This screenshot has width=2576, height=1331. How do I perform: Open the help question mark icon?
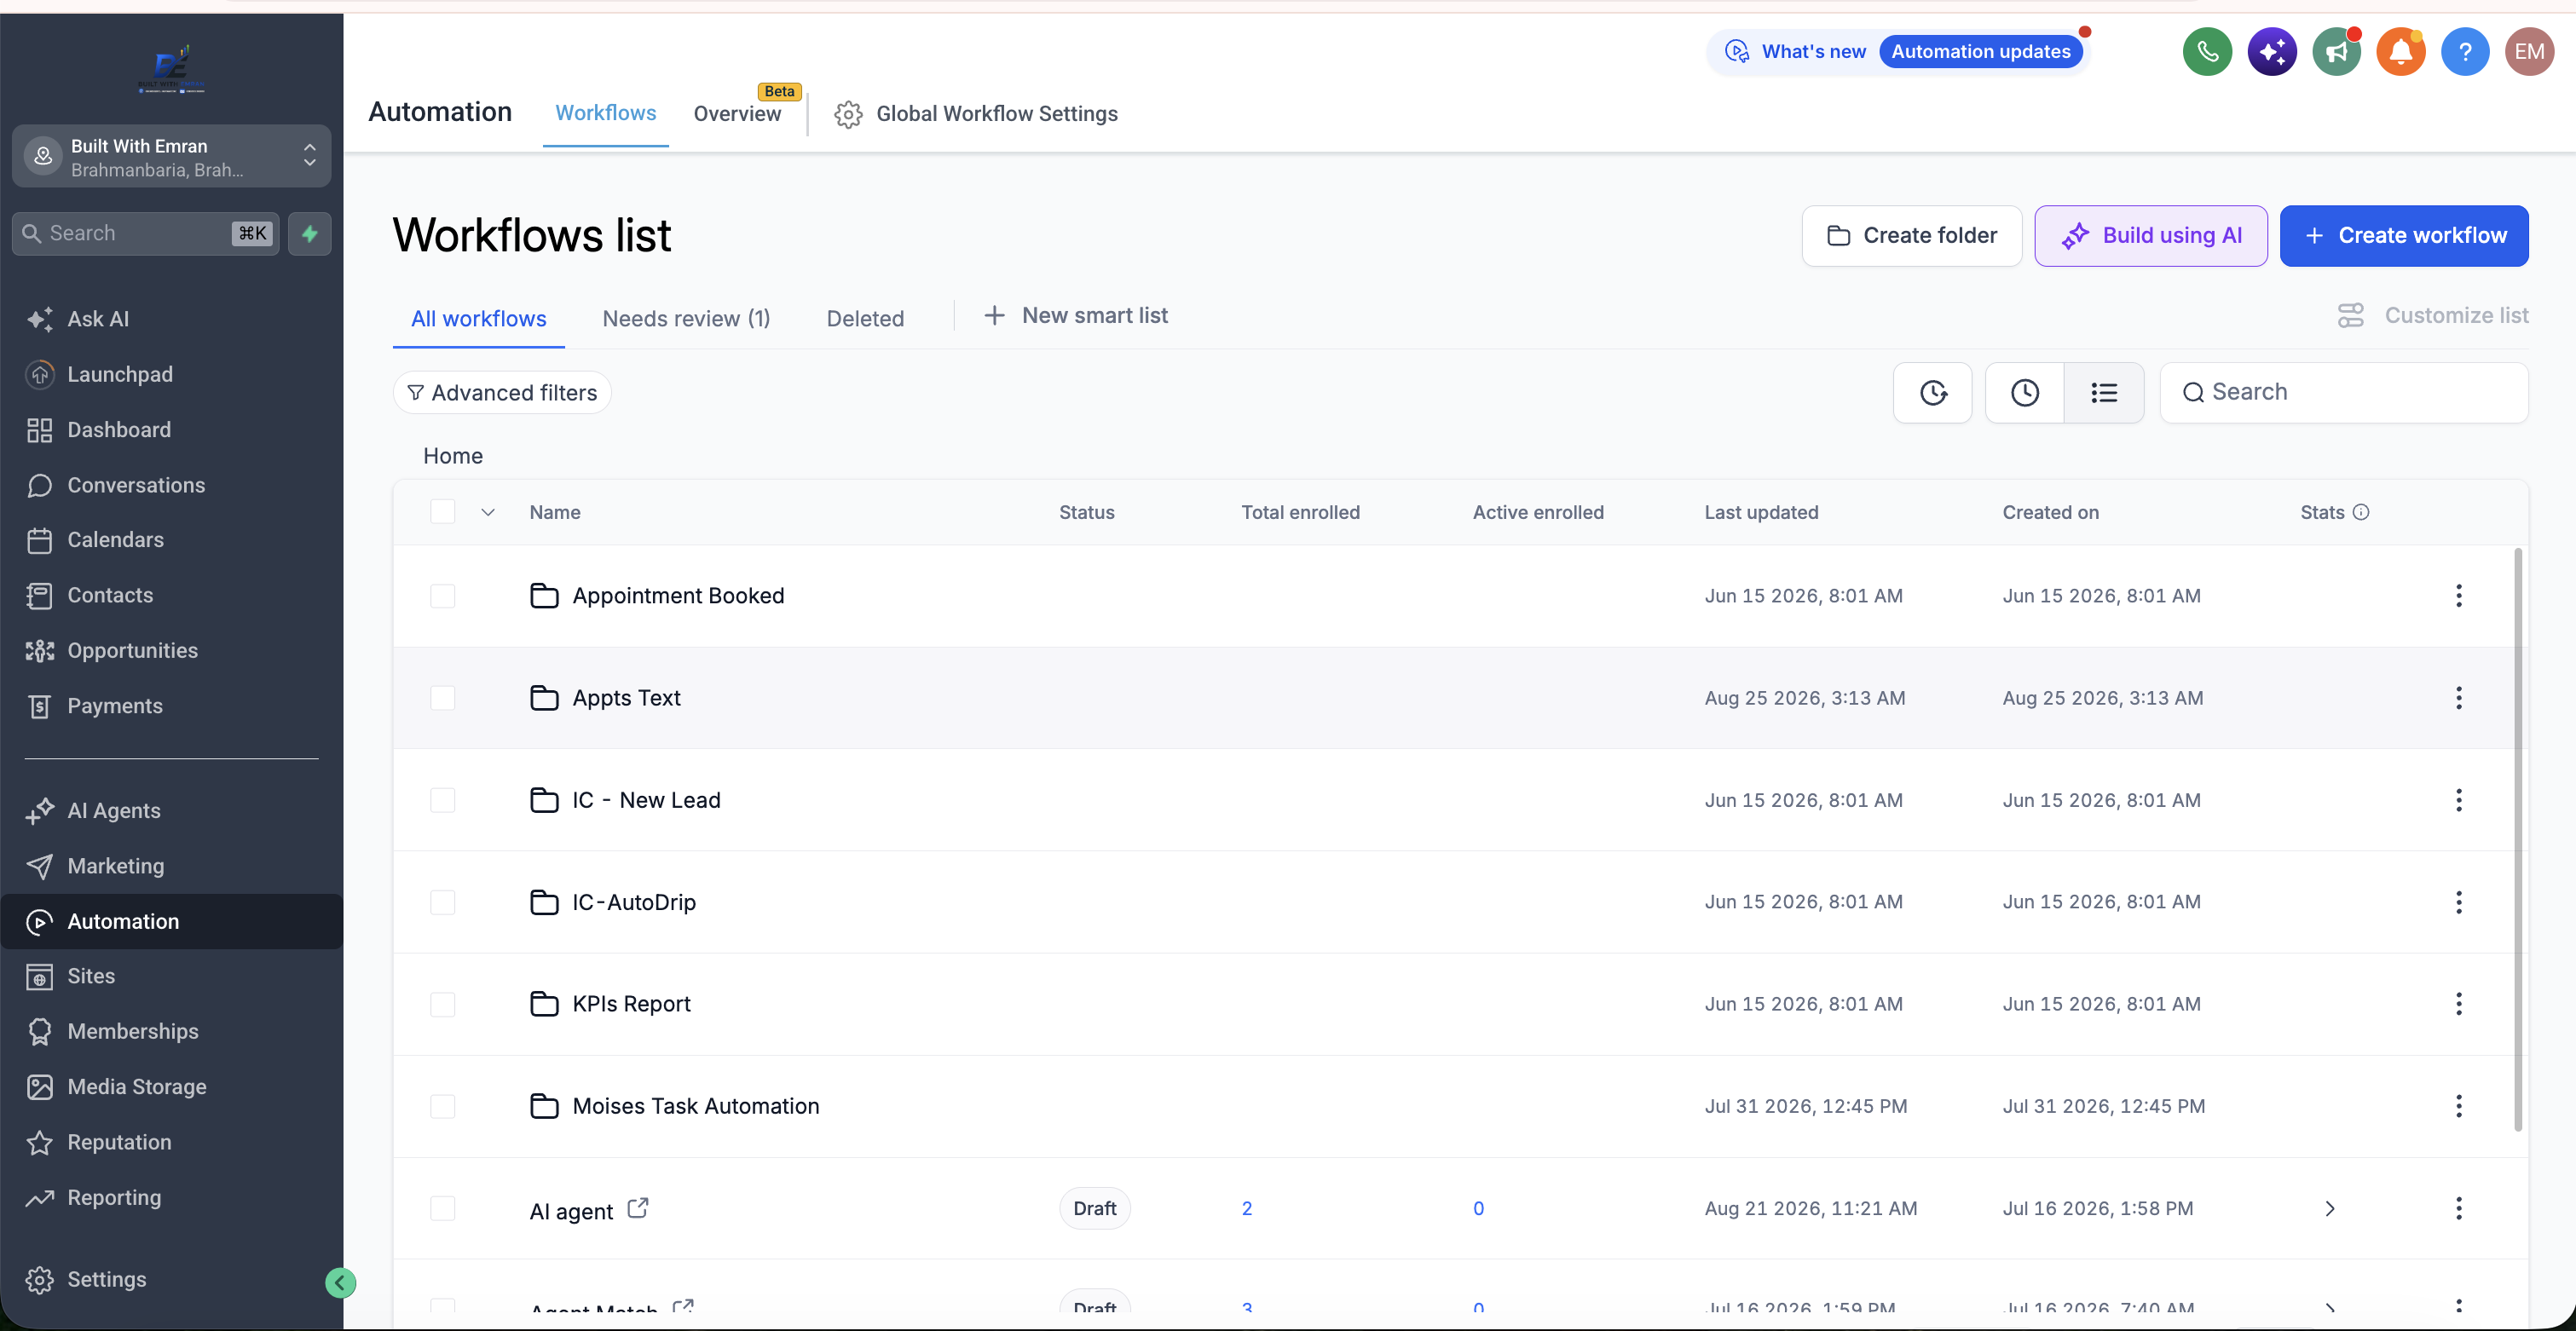2465,51
